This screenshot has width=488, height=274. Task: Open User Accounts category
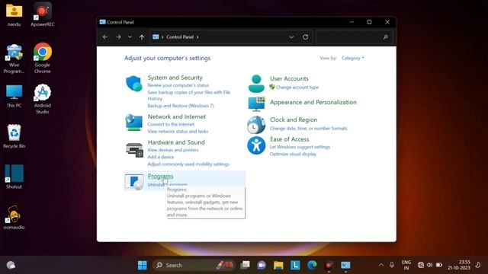click(289, 78)
